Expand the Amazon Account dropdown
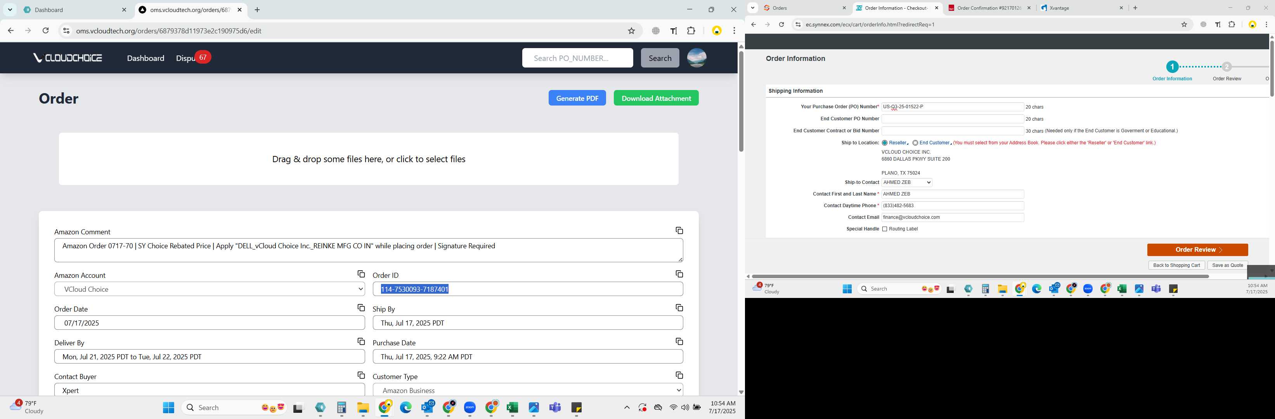This screenshot has width=1275, height=419. click(210, 289)
